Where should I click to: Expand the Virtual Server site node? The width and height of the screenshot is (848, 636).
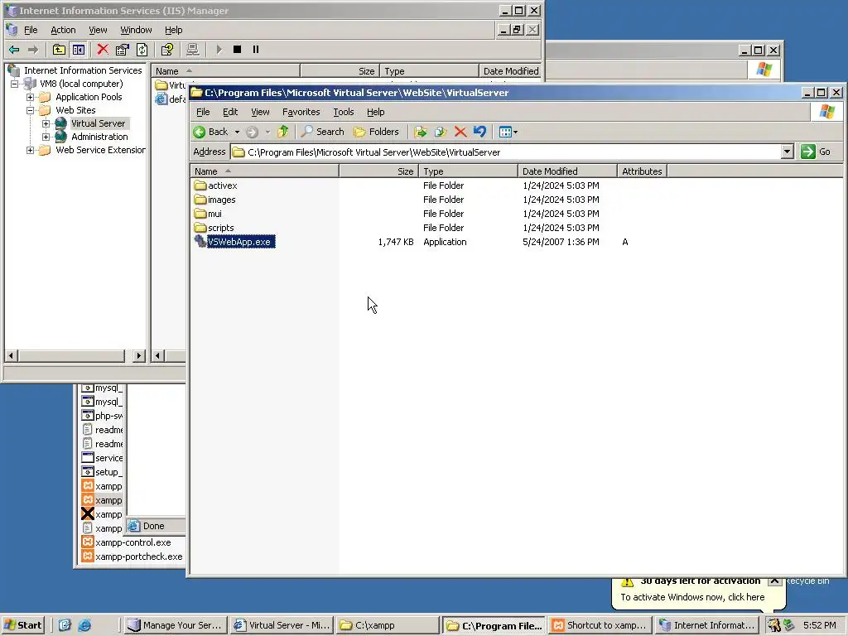pos(46,124)
